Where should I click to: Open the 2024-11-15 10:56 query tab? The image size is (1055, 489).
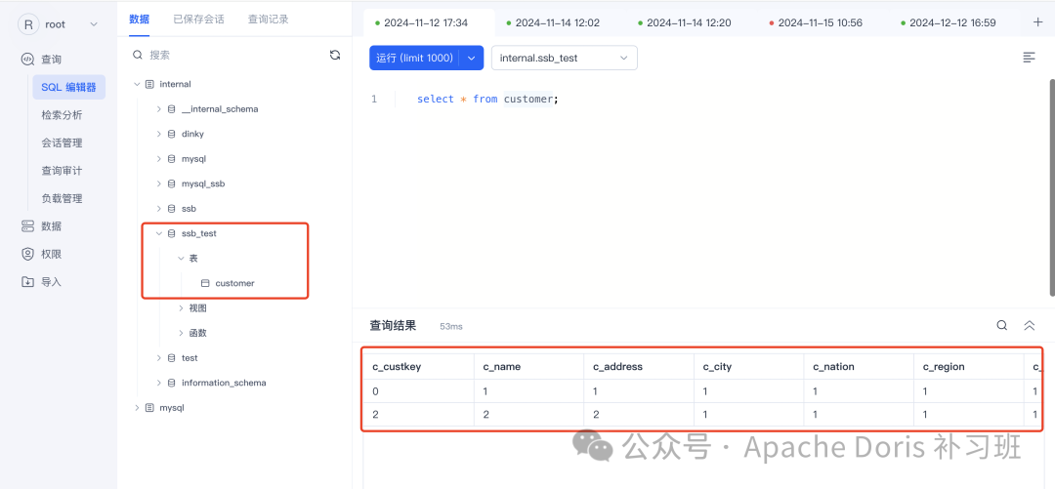[x=823, y=22]
